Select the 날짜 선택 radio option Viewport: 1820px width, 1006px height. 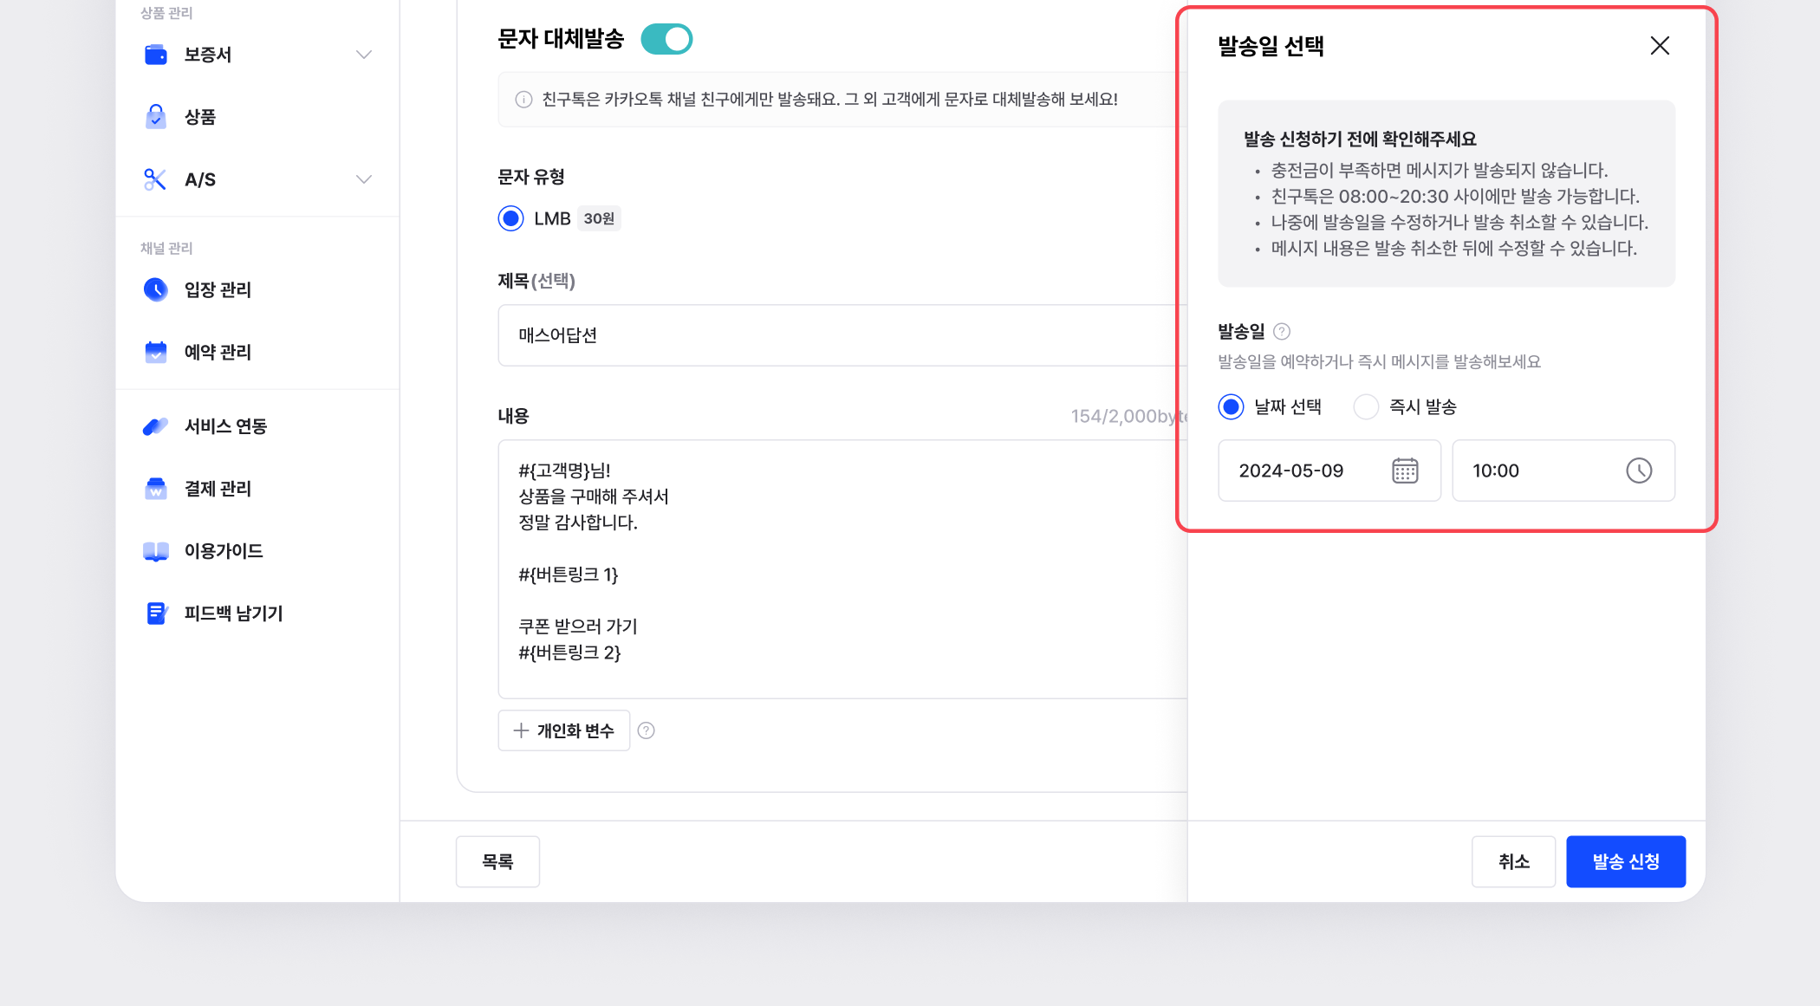pos(1231,406)
